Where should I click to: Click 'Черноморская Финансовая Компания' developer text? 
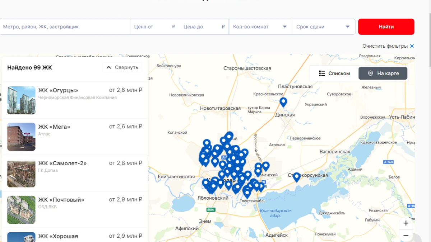point(78,98)
